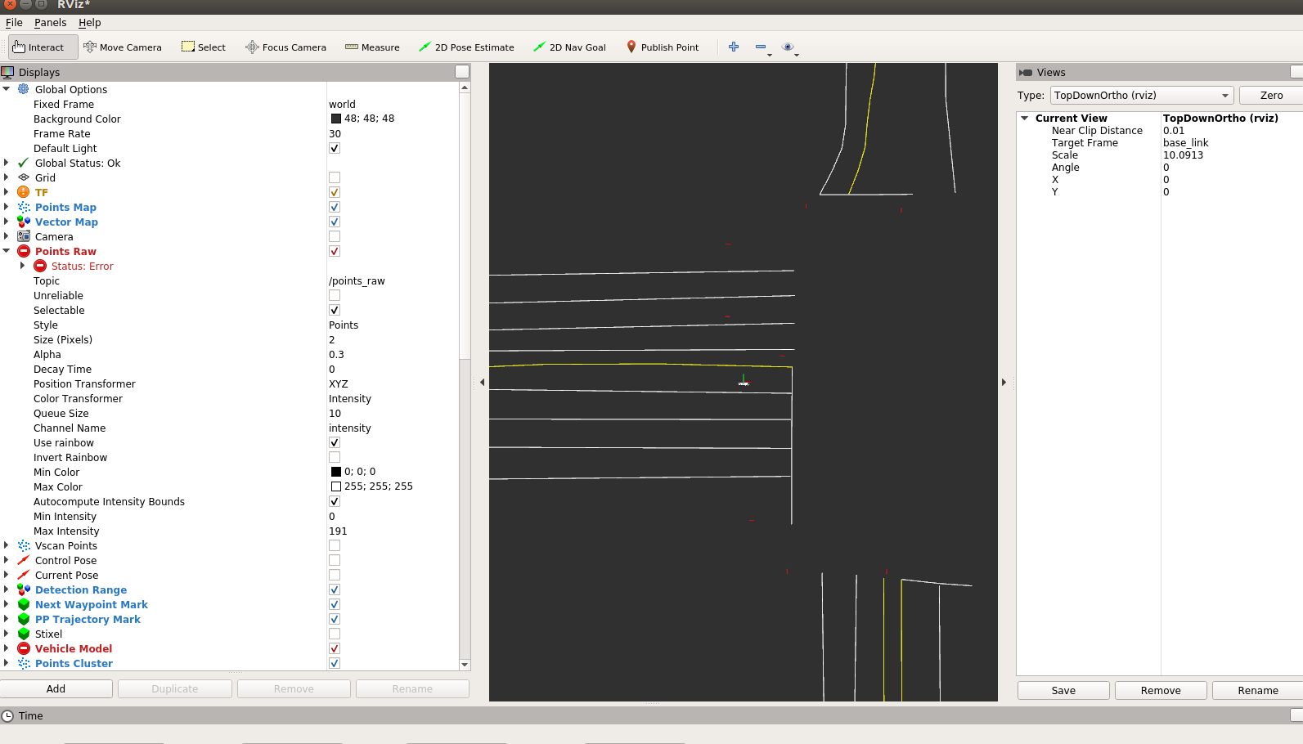The width and height of the screenshot is (1303, 744).
Task: Expand the Status: Error entry
Action: pyautogui.click(x=22, y=266)
